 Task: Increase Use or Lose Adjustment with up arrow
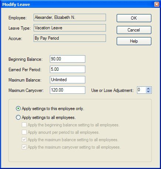pos(148,89)
